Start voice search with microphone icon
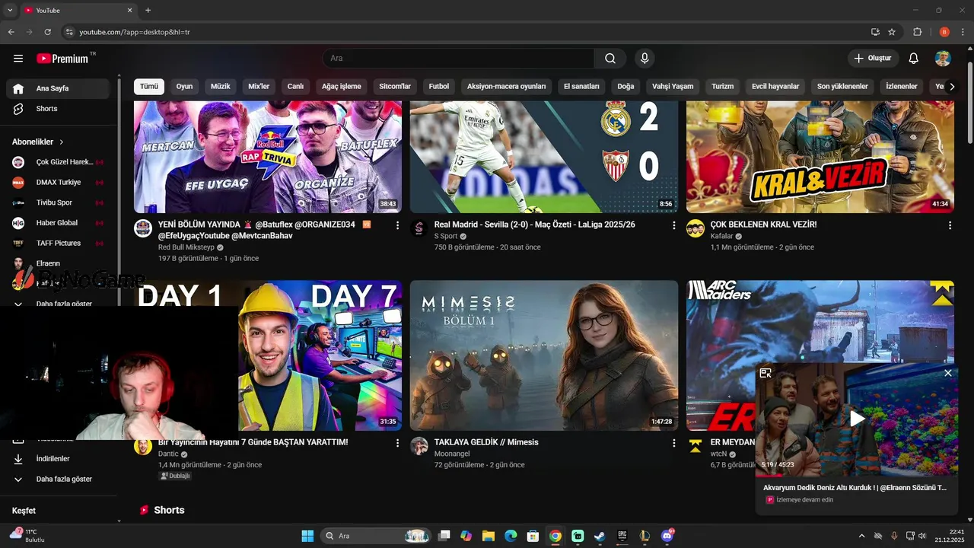Screen dimensions: 974x548 [x=645, y=59]
